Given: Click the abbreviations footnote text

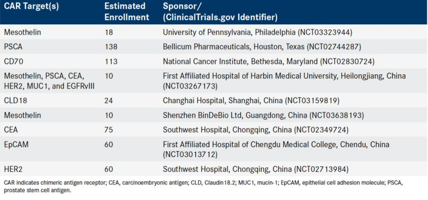Looking at the screenshot, I should (x=203, y=187).
